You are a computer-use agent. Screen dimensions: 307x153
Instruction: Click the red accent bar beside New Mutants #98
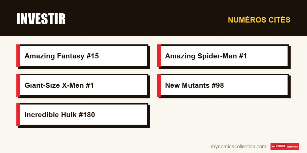(x=159, y=85)
